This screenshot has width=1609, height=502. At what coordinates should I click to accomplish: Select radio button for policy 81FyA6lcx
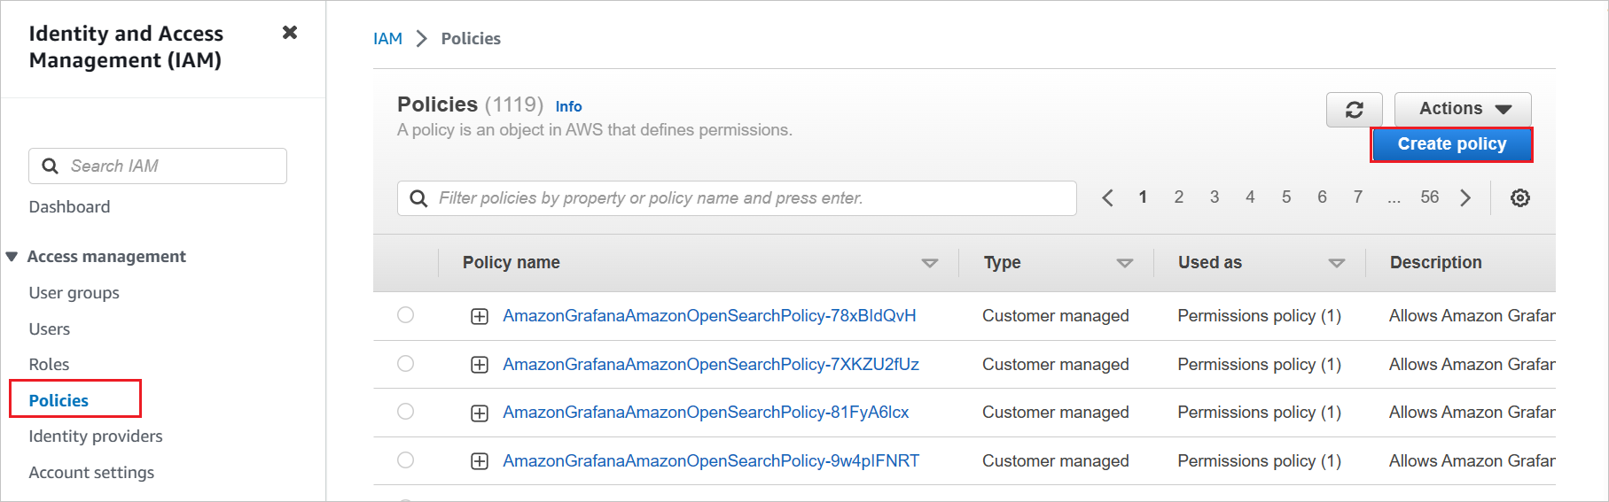[405, 412]
